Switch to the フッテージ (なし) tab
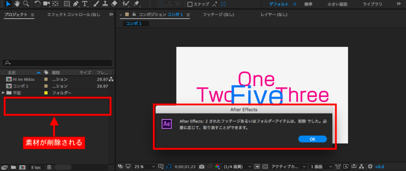 [x=218, y=15]
